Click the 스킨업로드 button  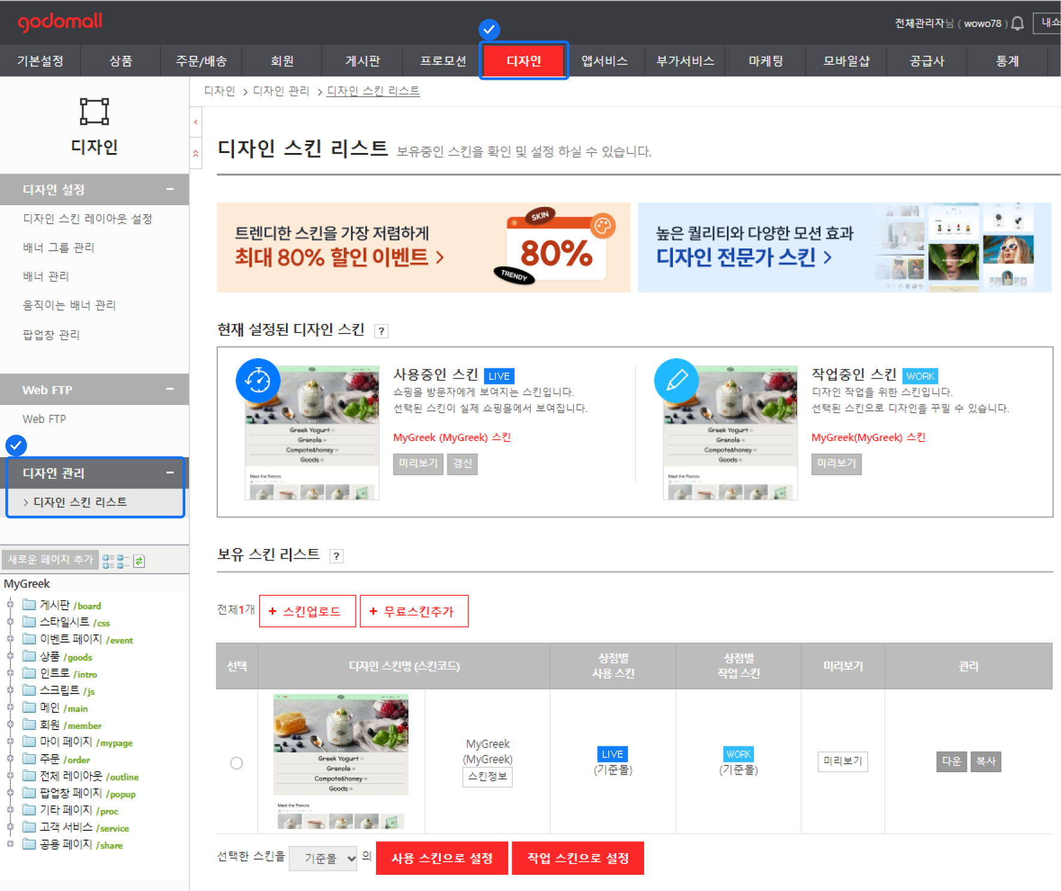307,611
